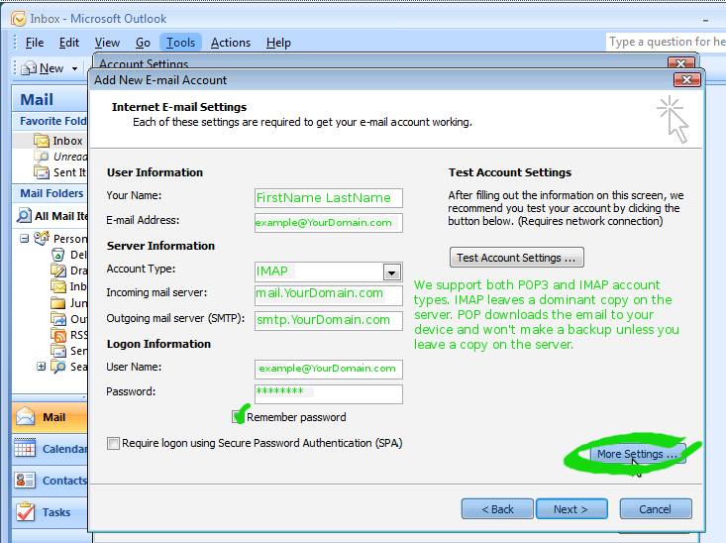
Task: Toggle the Remember password checkbox
Action: pyautogui.click(x=238, y=416)
